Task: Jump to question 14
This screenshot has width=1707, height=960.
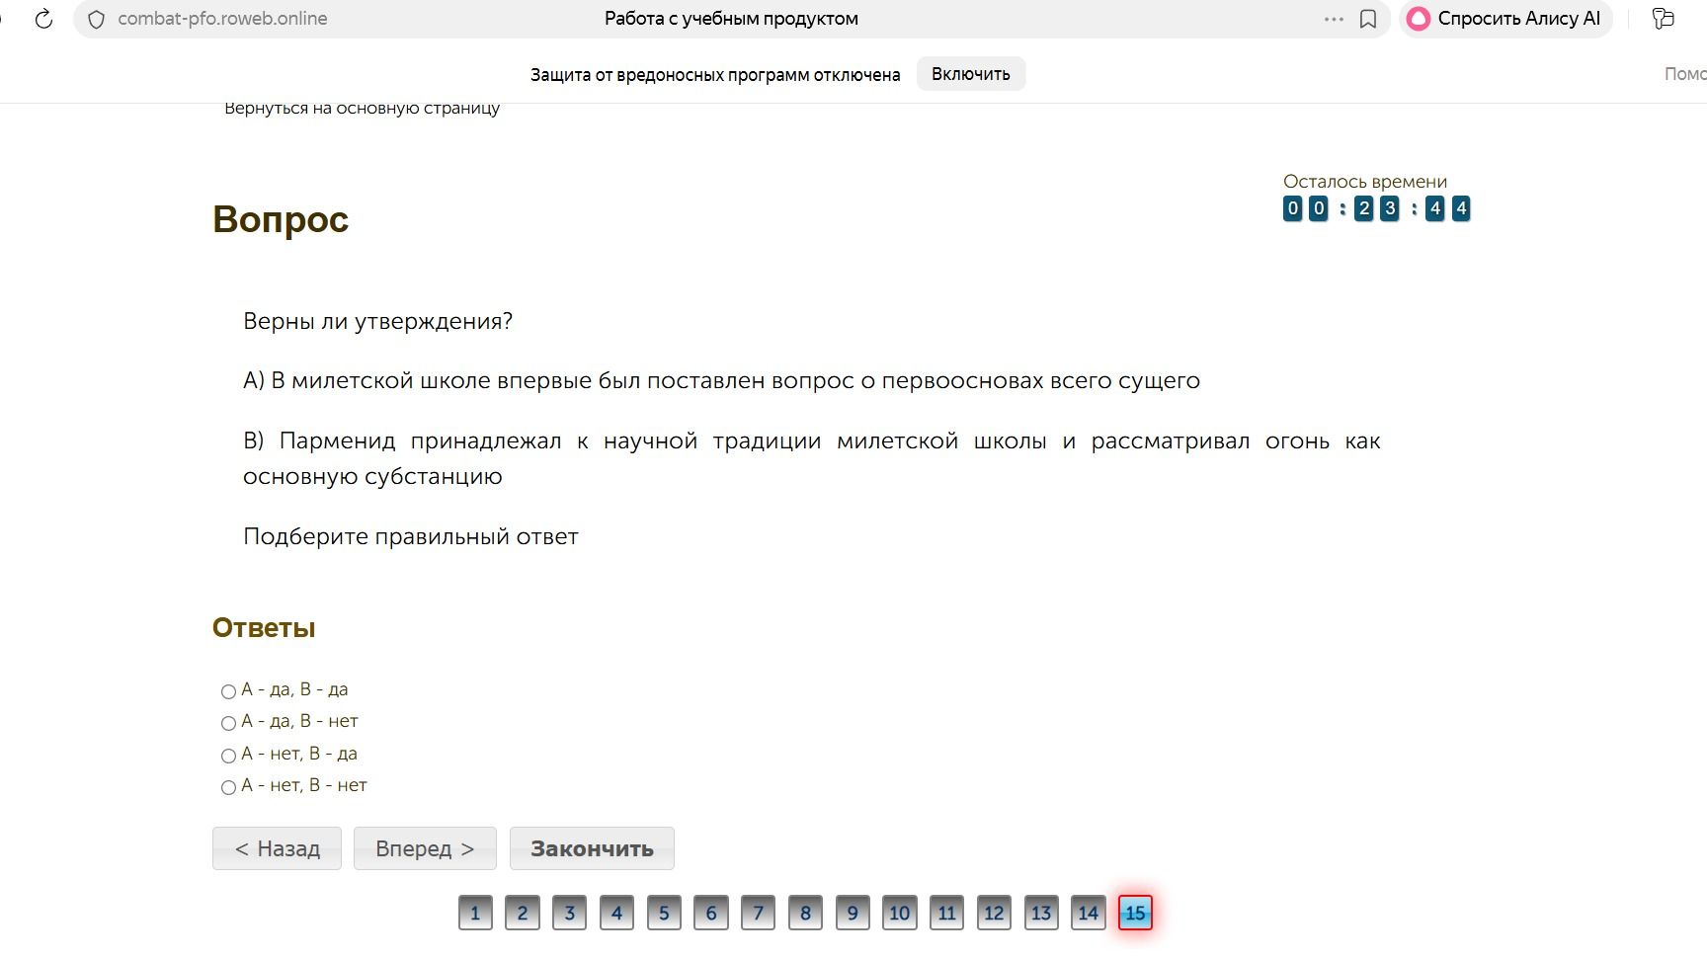Action: click(1088, 913)
